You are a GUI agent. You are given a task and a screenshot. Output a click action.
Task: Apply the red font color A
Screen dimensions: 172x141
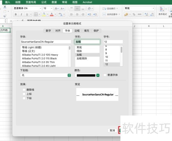[52, 14]
